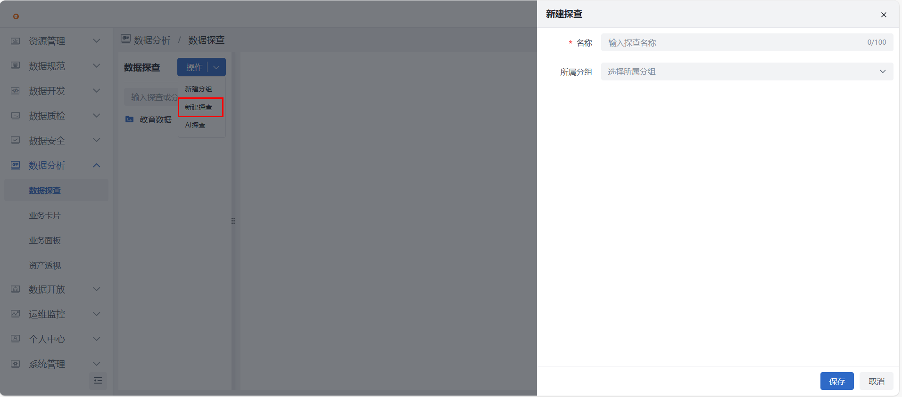The image size is (902, 397).
Task: Click the 数据规范 sidebar icon
Action: tap(16, 66)
